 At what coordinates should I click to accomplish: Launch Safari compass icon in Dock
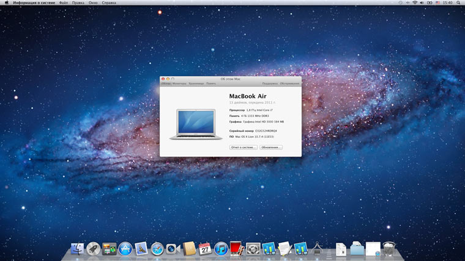pos(157,249)
